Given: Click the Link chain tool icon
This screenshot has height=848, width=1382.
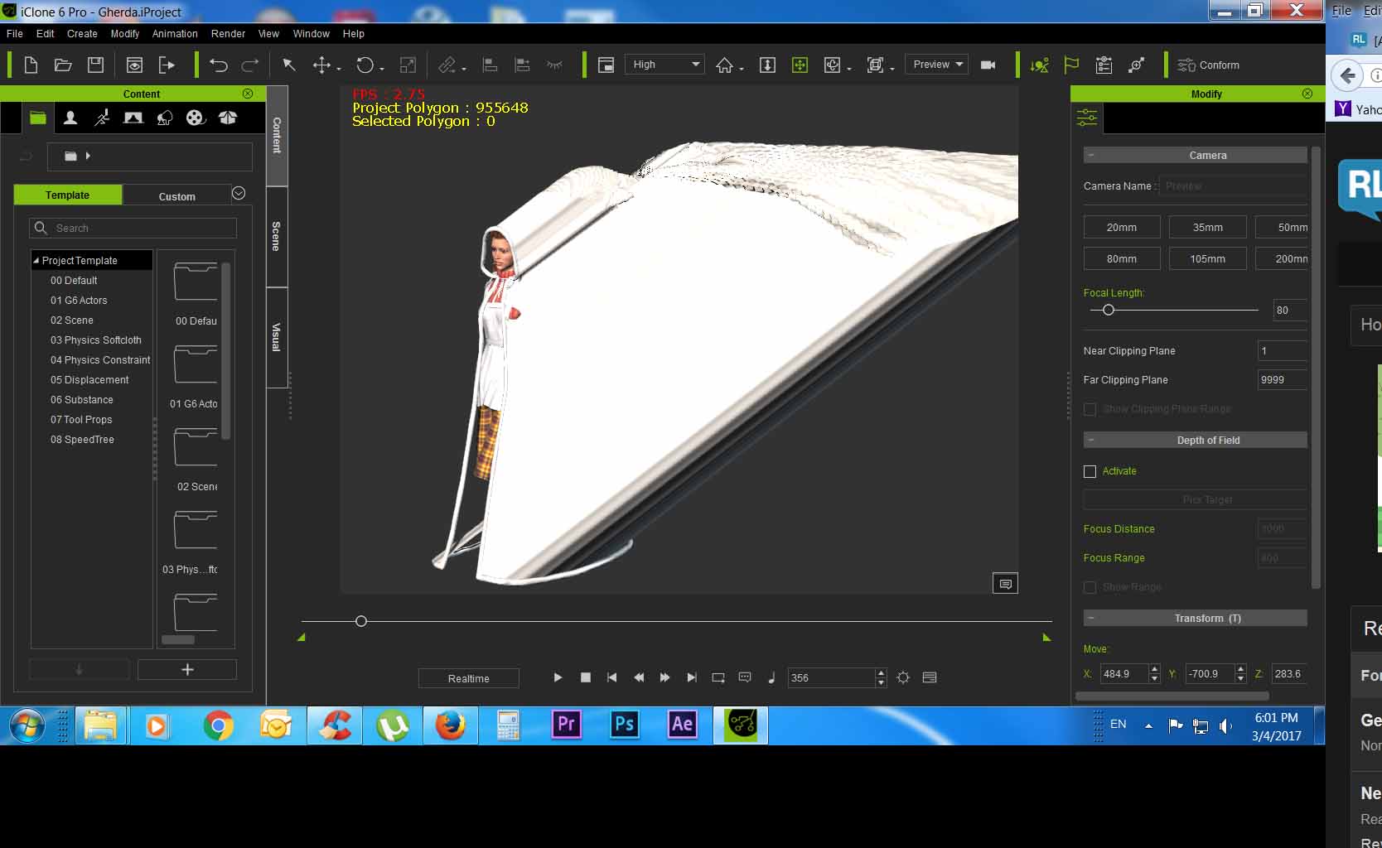Looking at the screenshot, I should (x=447, y=65).
